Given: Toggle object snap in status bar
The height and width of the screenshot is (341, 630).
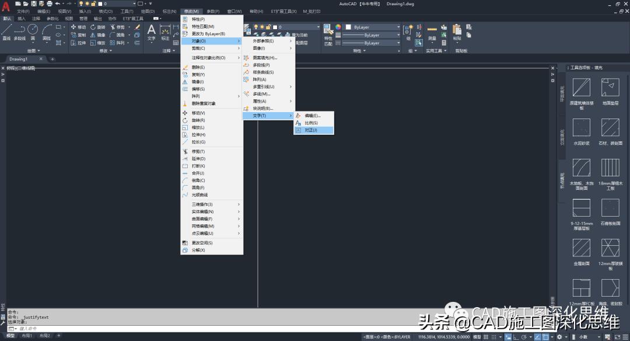Looking at the screenshot, I should [545, 336].
